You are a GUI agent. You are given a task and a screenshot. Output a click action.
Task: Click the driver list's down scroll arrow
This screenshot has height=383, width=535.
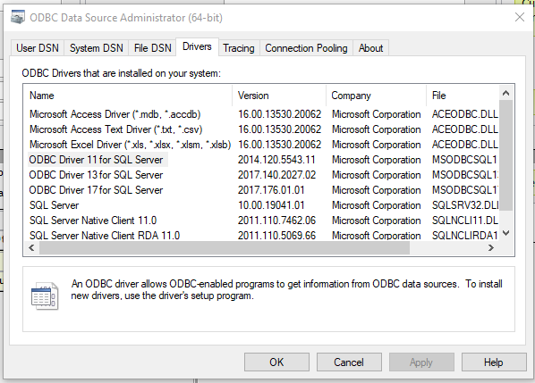[x=506, y=233]
